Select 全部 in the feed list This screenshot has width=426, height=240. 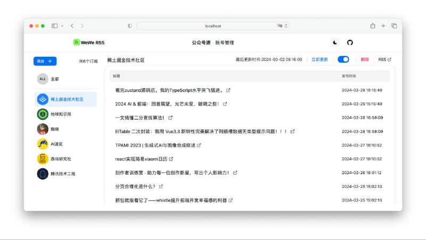click(x=65, y=79)
